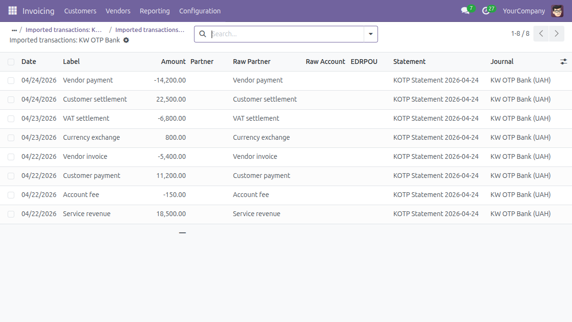The image size is (572, 322).
Task: Click Raw Partner cell 'VAT settlement'
Action: tap(256, 118)
